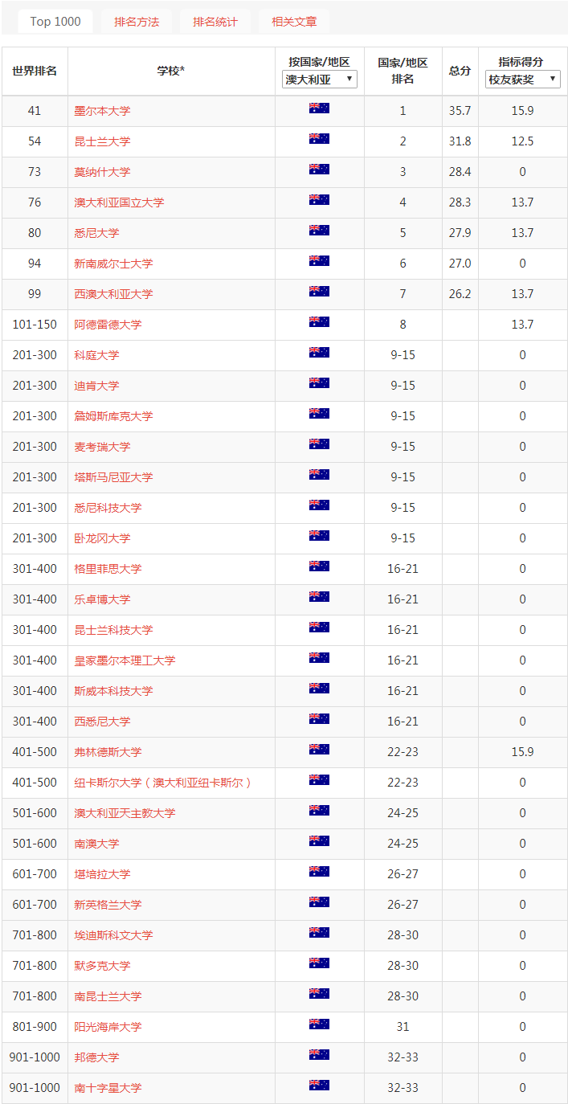568x1104 pixels.
Task: Switch to the Top 1000 tab
Action: click(x=55, y=22)
